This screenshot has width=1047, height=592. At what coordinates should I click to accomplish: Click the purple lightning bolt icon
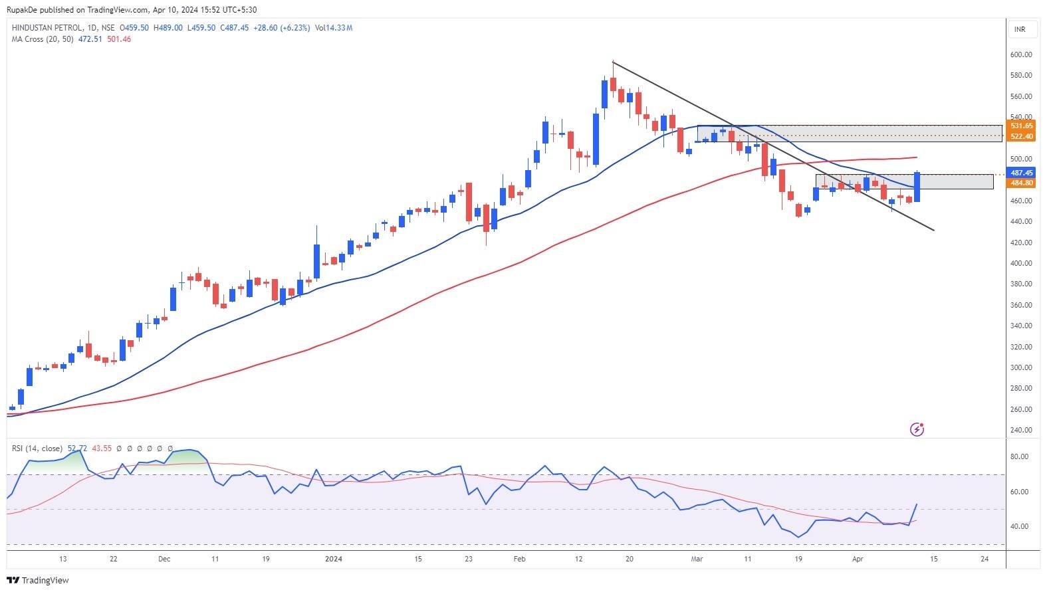click(917, 429)
